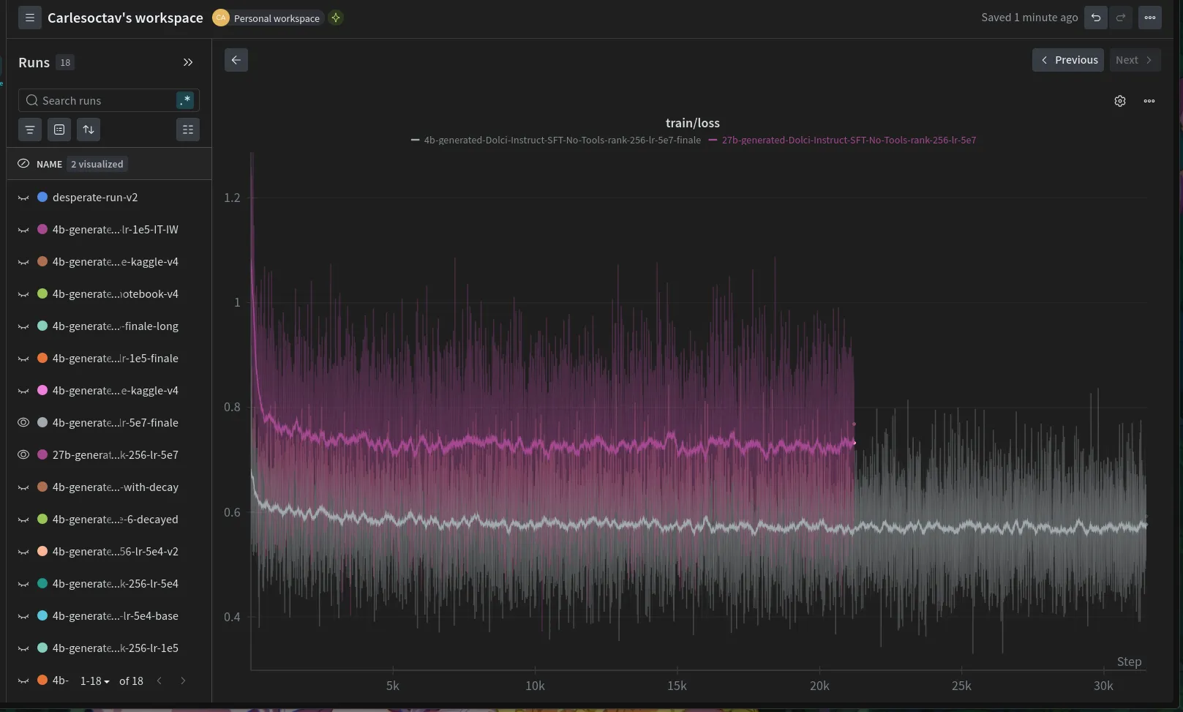The image size is (1183, 712).
Task: Open settings for the train/loss chart
Action: 1120,100
